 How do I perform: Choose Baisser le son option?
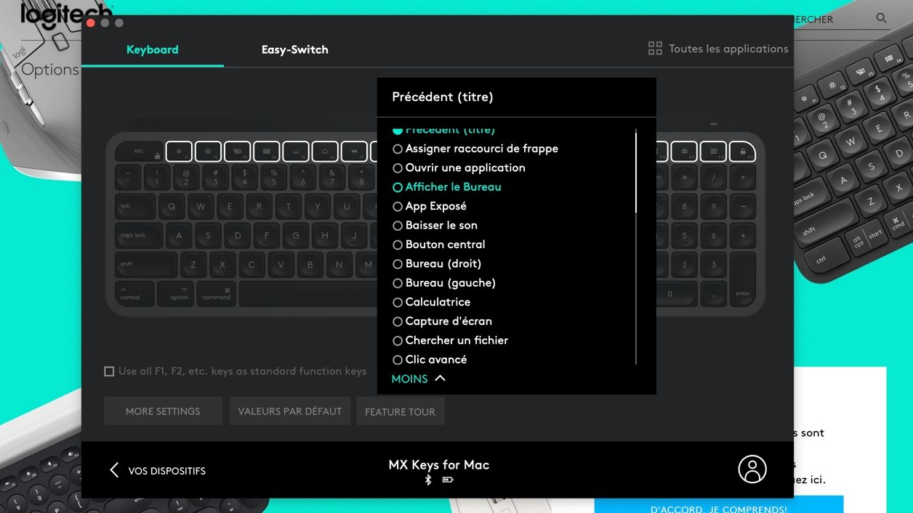pyautogui.click(x=435, y=225)
